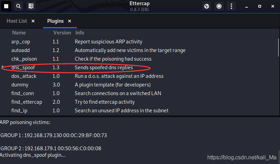This screenshot has width=280, height=164.
Task: Open the MITM globe menu icon
Action: click(x=206, y=6)
